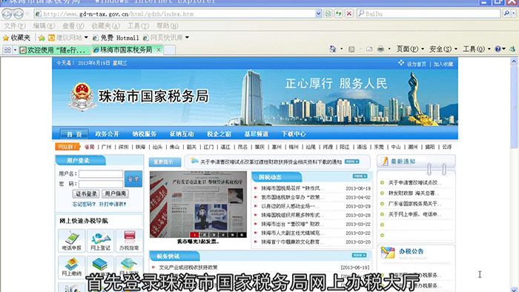
Task: Click the 免费 Hotmail favorites bar link
Action: 116,38
